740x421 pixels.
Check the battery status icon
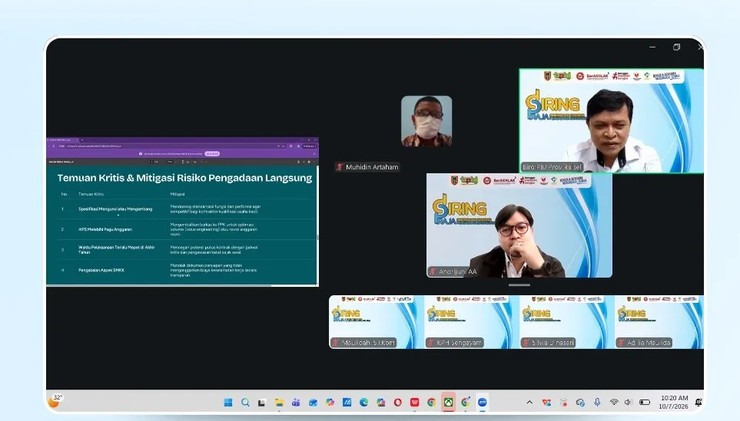(645, 402)
